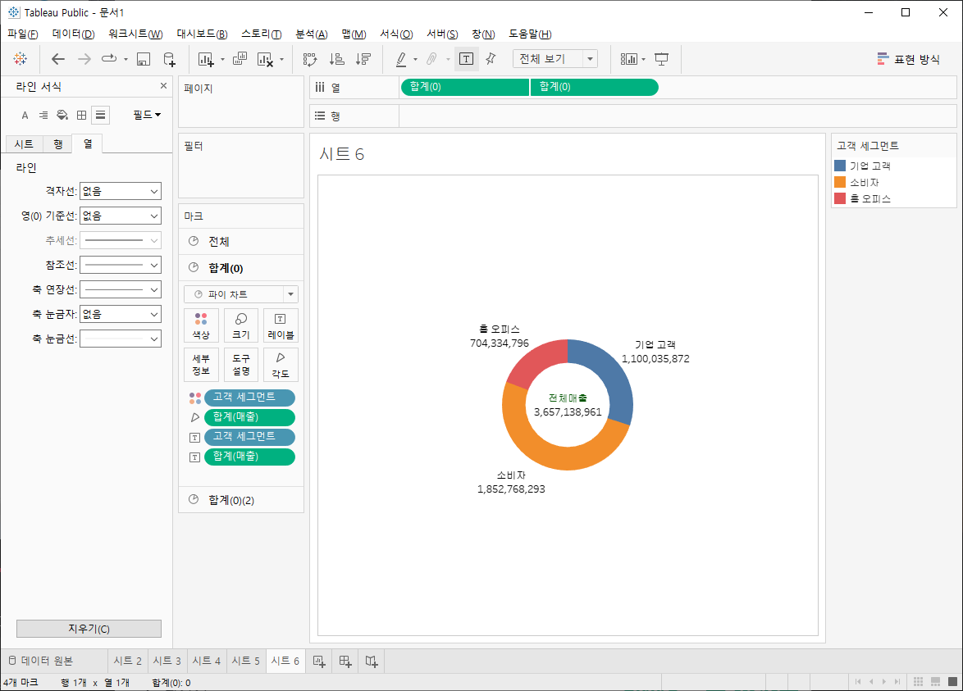
Task: Click the duplicate sheet icon
Action: pos(240,59)
